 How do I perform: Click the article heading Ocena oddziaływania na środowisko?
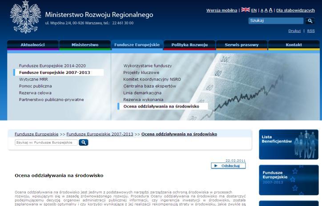click(59, 175)
